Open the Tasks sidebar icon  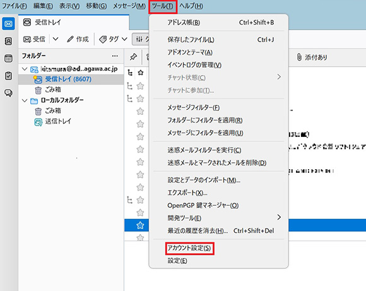click(8, 76)
